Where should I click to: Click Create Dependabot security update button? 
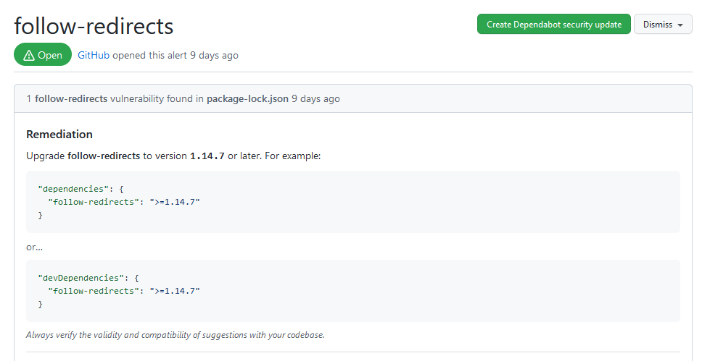pyautogui.click(x=553, y=24)
